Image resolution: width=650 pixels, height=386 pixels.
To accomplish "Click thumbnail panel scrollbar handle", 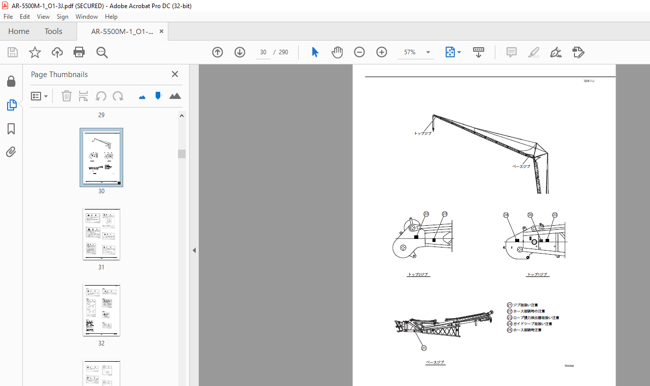I will 182,154.
